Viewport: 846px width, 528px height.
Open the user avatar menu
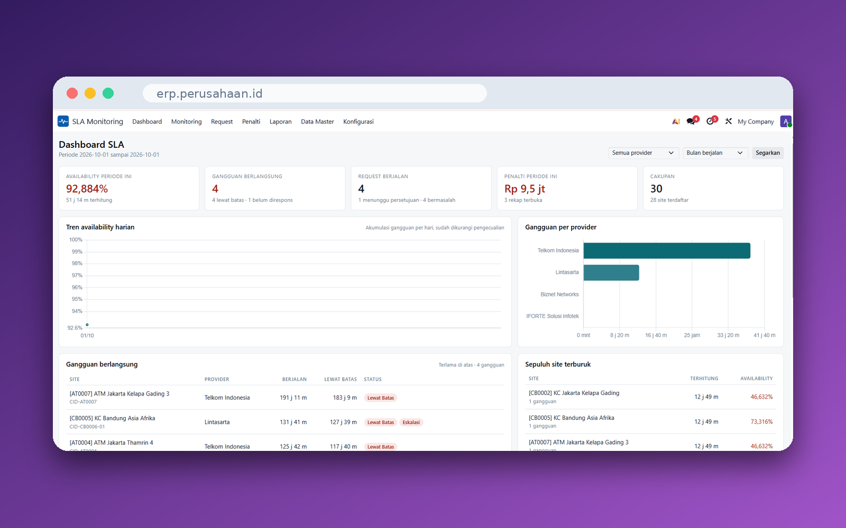[786, 121]
